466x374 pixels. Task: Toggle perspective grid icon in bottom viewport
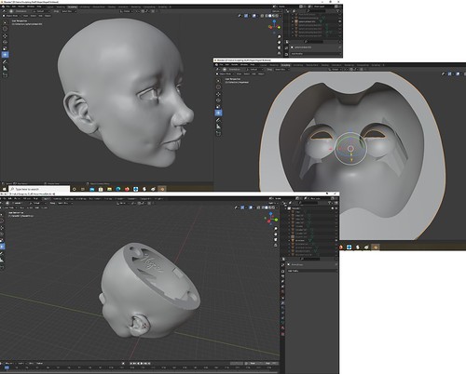click(x=275, y=245)
